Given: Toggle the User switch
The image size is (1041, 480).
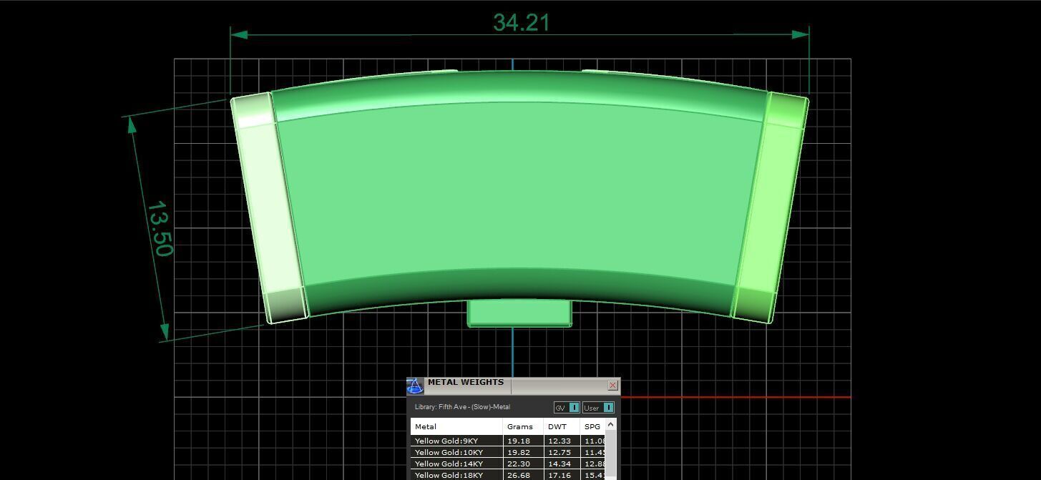Looking at the screenshot, I should 598,408.
